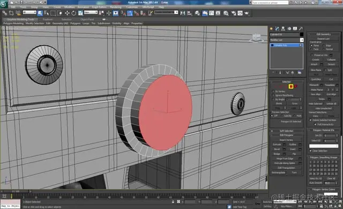This screenshot has height=209, width=343.
Task: Activate the Select and Scale tool
Action: click(80, 13)
